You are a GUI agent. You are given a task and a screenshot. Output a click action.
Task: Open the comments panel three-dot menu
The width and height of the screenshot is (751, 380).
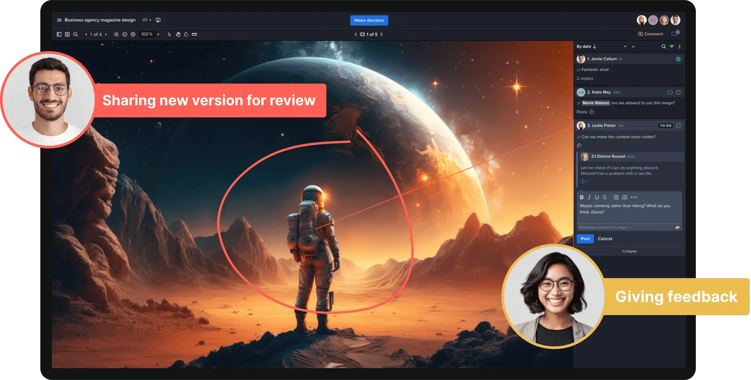(x=680, y=47)
